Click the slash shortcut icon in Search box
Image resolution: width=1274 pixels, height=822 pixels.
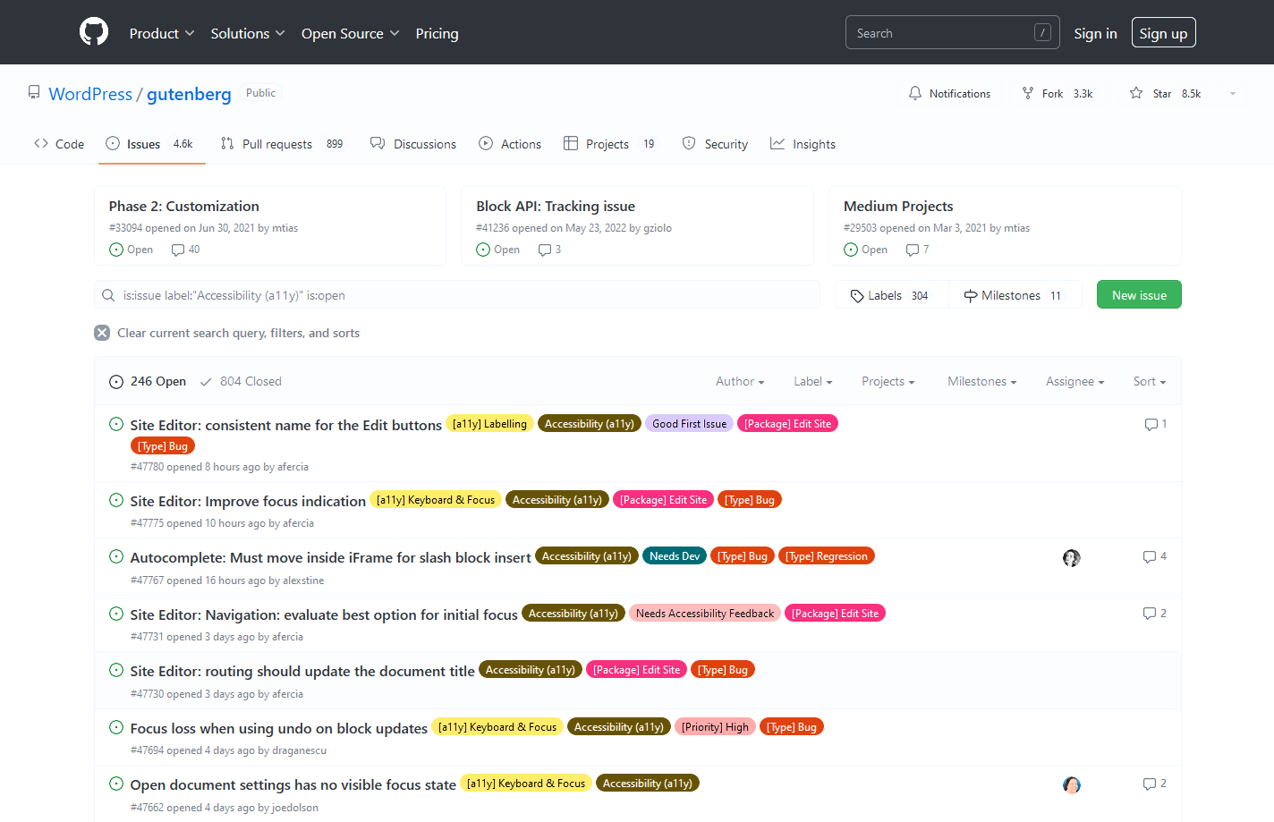point(1042,32)
